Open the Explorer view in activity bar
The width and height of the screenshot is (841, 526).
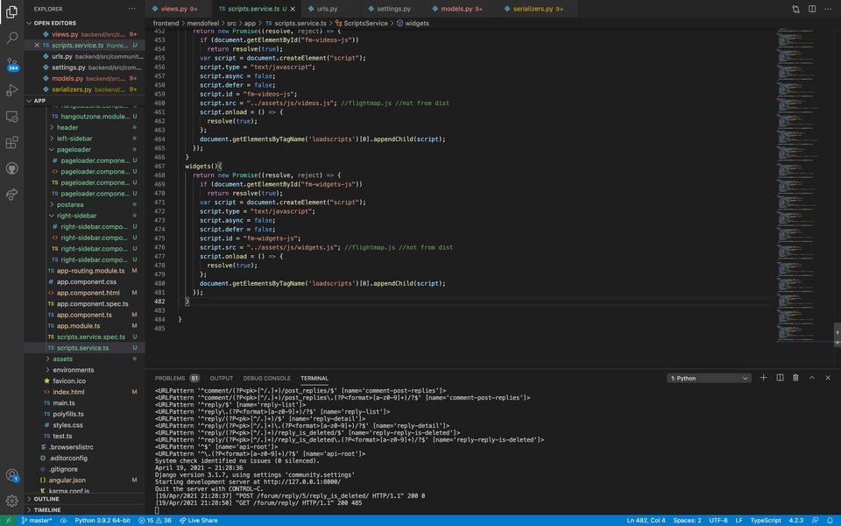pos(11,11)
